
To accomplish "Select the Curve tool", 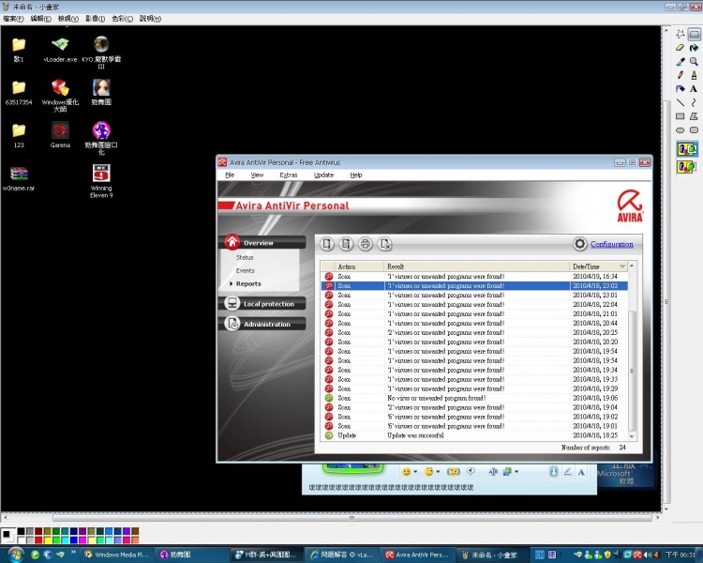I will pyautogui.click(x=694, y=102).
